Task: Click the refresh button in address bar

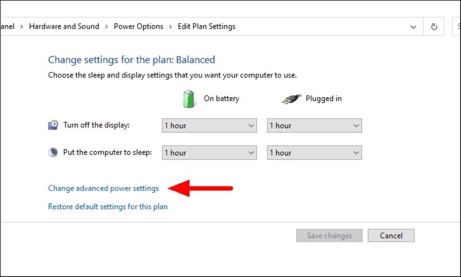Action: (434, 27)
